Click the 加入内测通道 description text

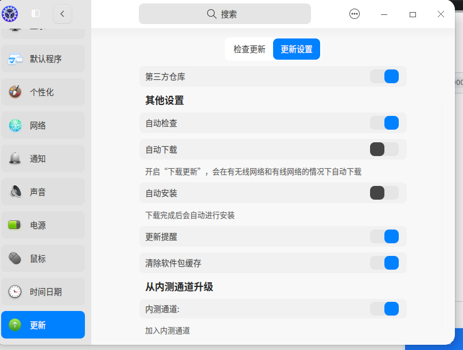168,331
